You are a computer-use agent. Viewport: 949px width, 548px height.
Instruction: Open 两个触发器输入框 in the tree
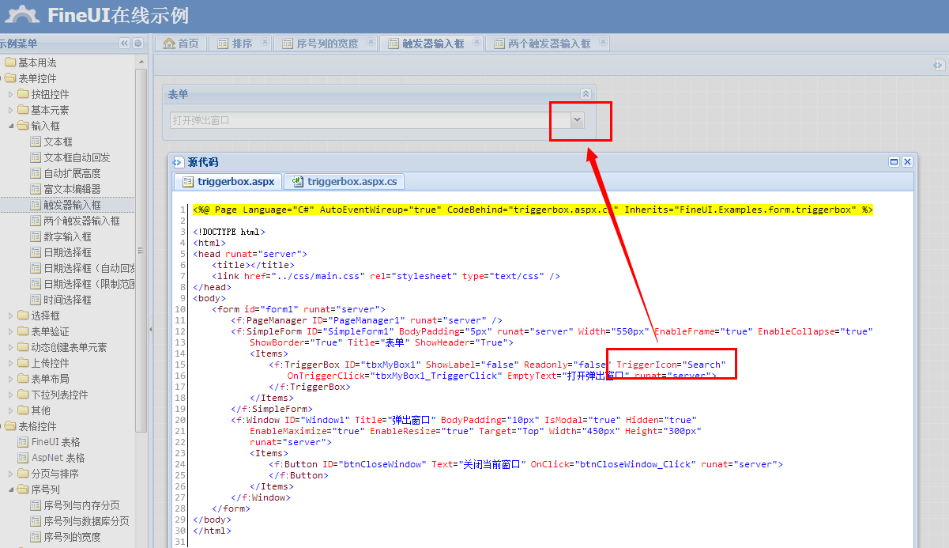click(81, 221)
